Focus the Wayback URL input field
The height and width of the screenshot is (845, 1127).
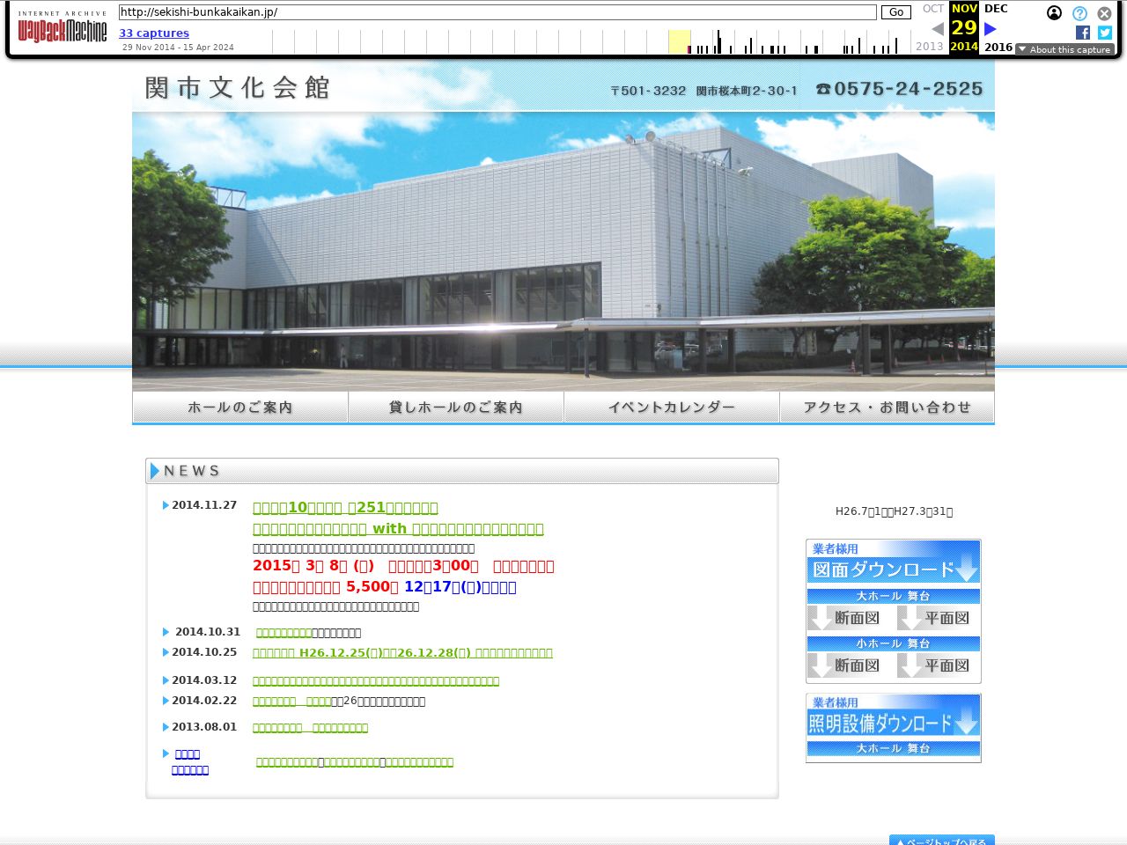click(497, 12)
